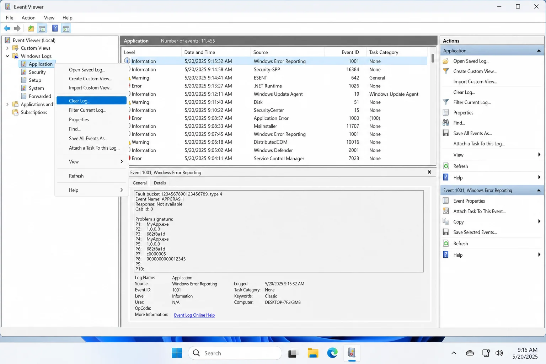Open the Event Log Online Help link
This screenshot has width=546, height=364.
(x=194, y=315)
